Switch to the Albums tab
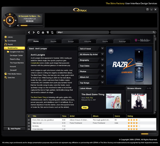 tap(88, 41)
